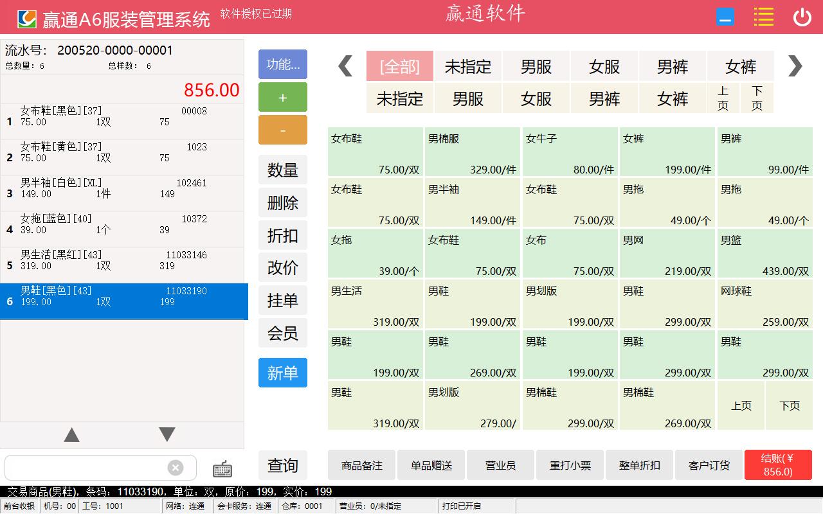The height and width of the screenshot is (514, 823).
Task: Switch to 女裤 category in top row
Action: click(741, 66)
